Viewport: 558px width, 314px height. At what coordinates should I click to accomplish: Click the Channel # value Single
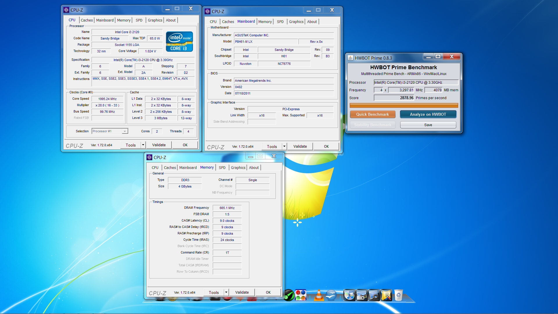coord(253,180)
